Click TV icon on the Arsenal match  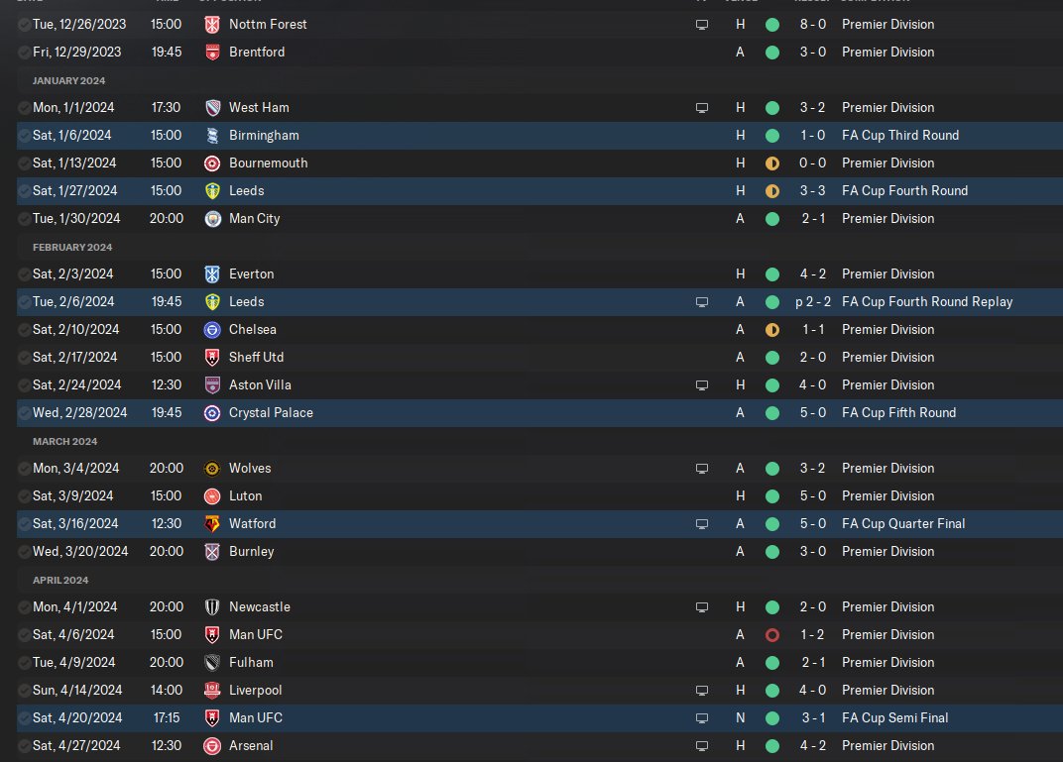[702, 745]
